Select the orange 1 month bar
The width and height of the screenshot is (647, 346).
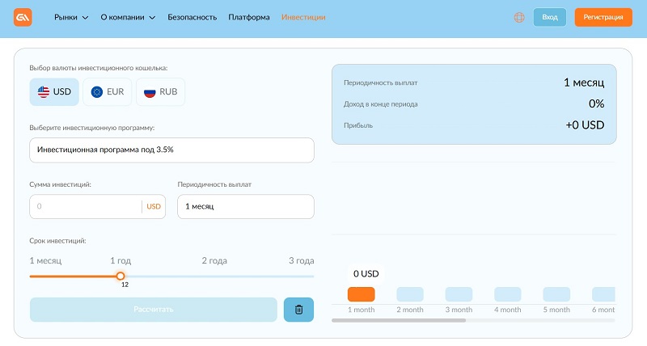tap(361, 294)
